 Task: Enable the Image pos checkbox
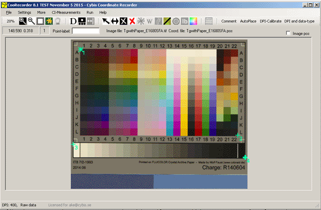288,33
